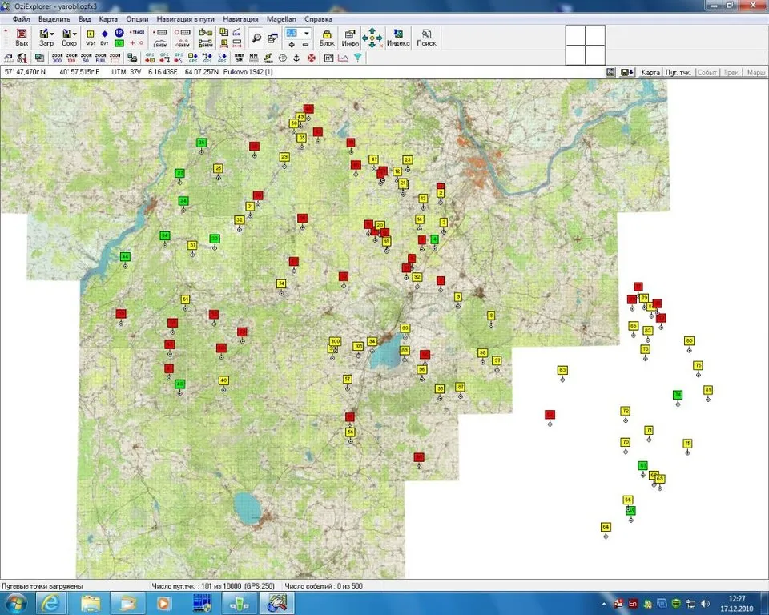This screenshot has height=615, width=769.
Task: Click the zoom-in plus button below zoom box
Action: coord(292,45)
